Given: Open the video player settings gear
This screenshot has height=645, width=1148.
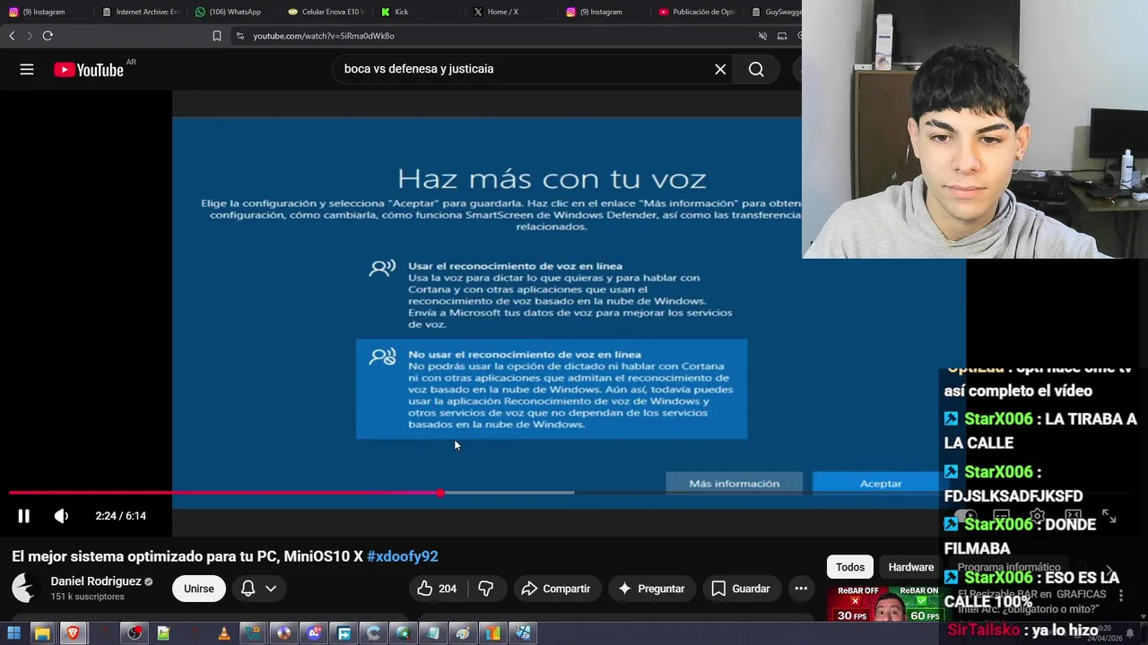Looking at the screenshot, I should (1037, 516).
